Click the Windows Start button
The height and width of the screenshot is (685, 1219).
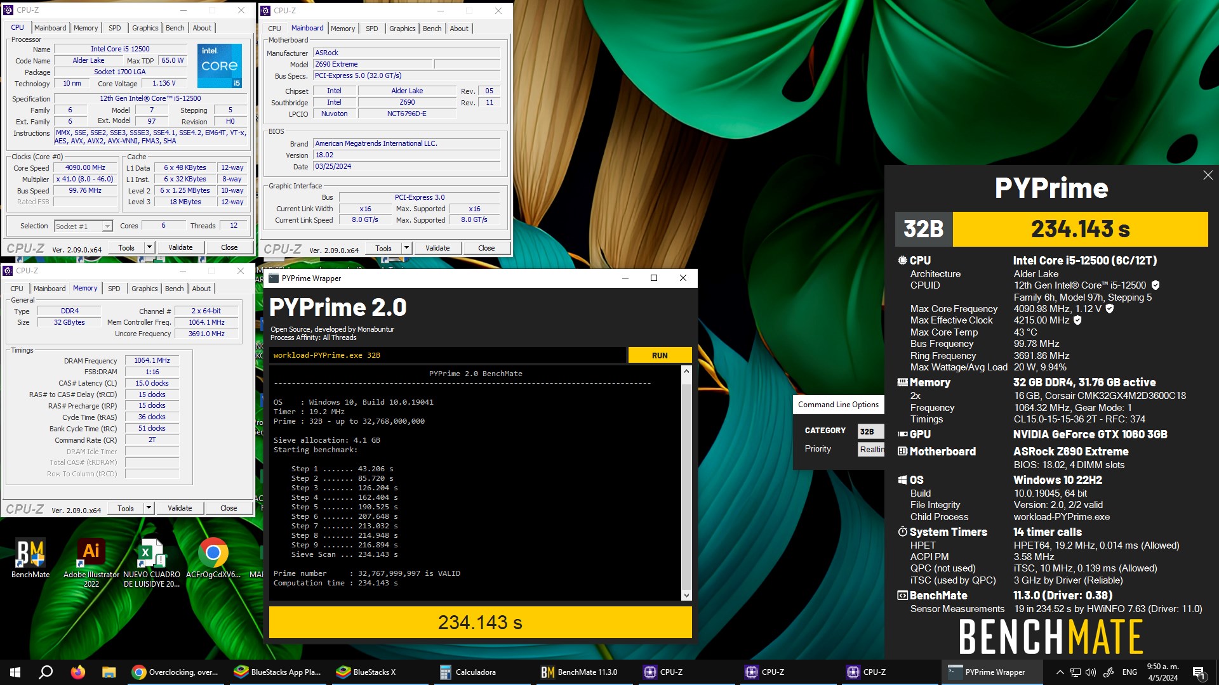[15, 672]
